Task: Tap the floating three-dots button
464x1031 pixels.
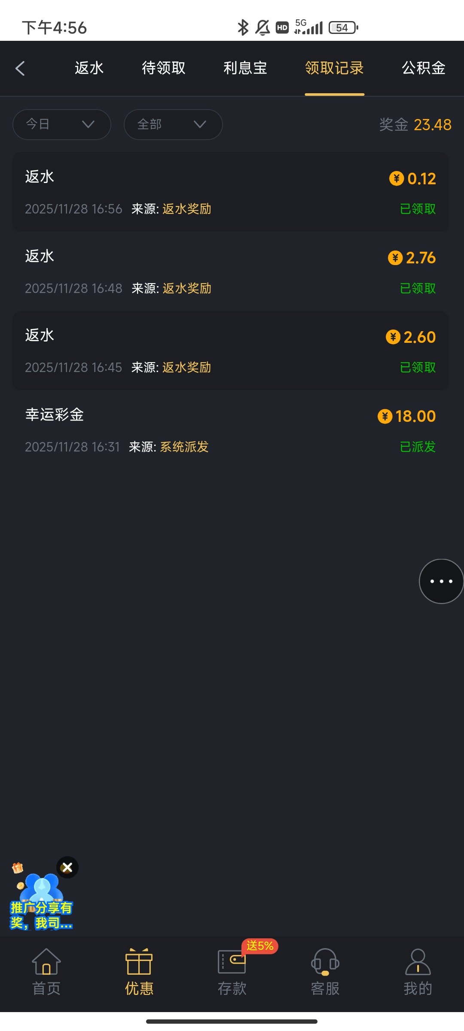Action: tap(441, 581)
